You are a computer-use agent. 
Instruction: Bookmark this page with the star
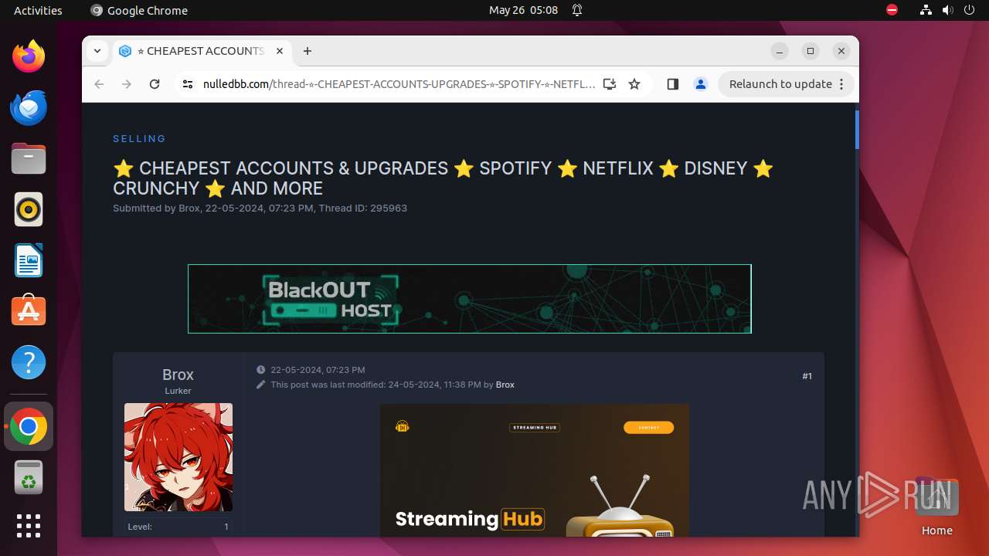[x=634, y=84]
